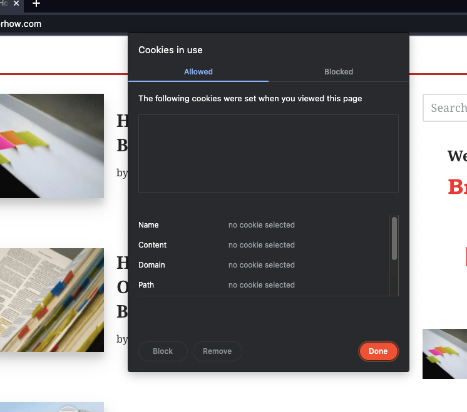Open the colorful tabbed Bible thumbnail article
467x412 pixels.
52,300
